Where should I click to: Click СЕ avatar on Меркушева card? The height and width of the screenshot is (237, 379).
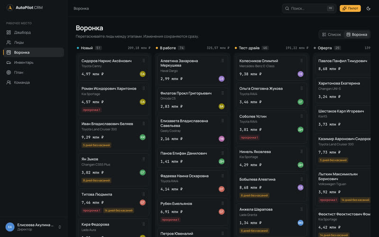[221, 79]
